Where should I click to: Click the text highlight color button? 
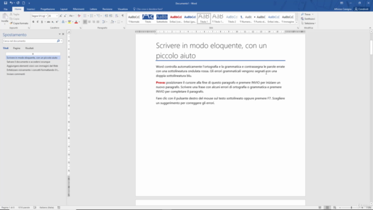[x=69, y=22]
